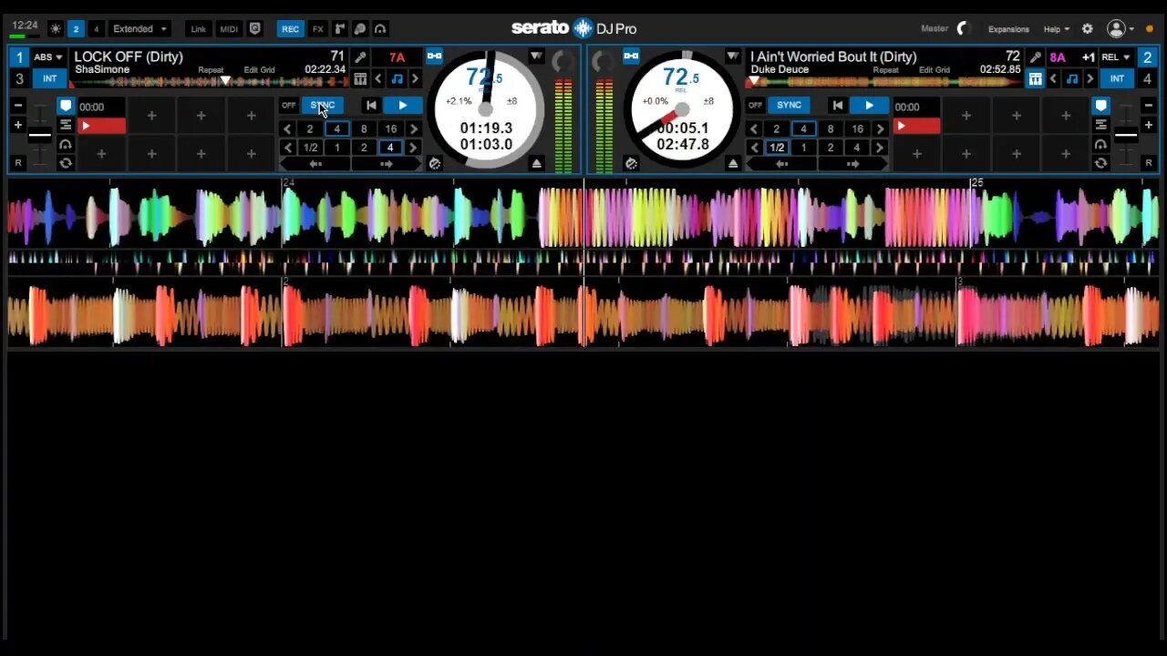Trigger deck 1 red cue point
This screenshot has width=1167, height=656.
(103, 126)
